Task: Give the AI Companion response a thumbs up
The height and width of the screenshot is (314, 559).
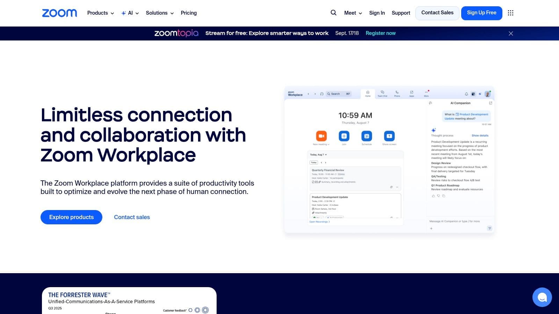Action: pyautogui.click(x=434, y=196)
